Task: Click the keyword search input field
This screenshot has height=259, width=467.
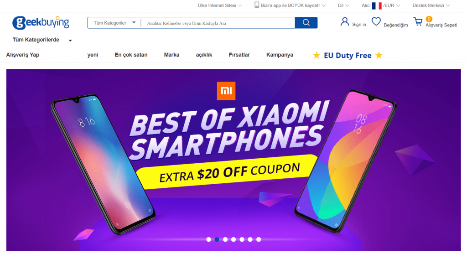Action: pos(218,23)
